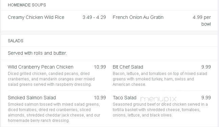Image resolution: width=219 pixels, height=127 pixels.
Task: Click the 3.49 - 4.29 price
Action: [94, 17]
